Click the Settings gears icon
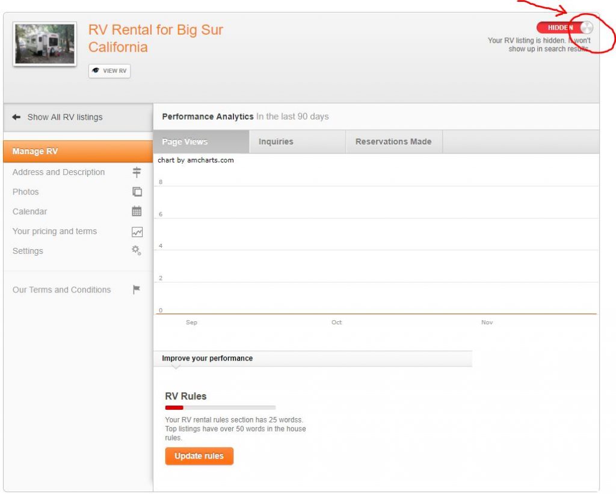 coord(137,251)
